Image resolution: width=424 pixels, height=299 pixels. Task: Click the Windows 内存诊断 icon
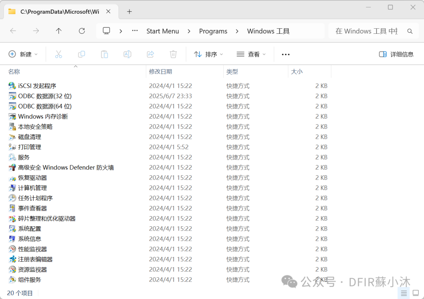pyautogui.click(x=12, y=117)
